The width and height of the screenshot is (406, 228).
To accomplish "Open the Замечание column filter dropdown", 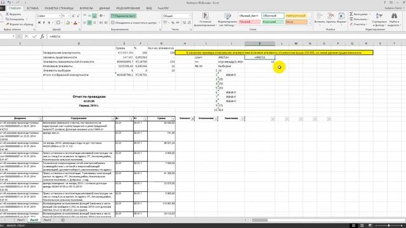I will click(x=242, y=118).
